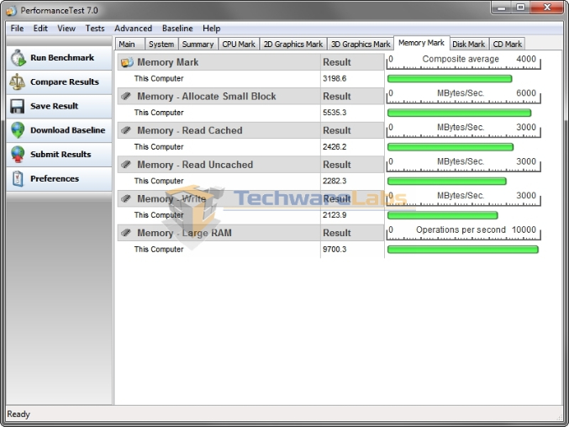
Task: Click the 5535.3 result value
Action: coord(335,113)
